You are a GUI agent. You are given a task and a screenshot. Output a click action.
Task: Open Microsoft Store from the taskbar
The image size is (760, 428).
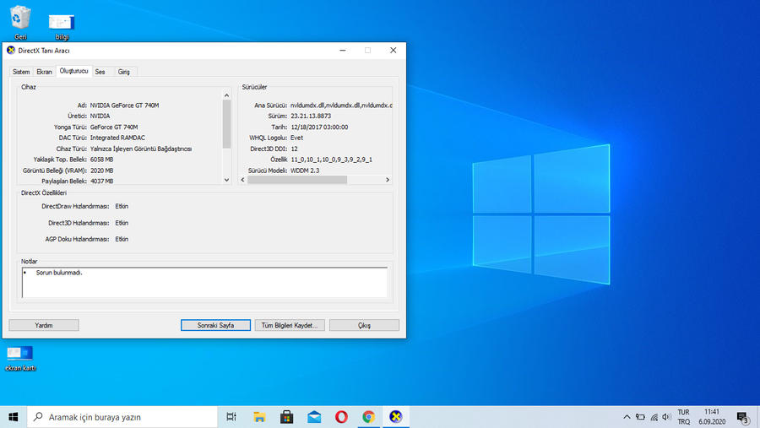287,417
